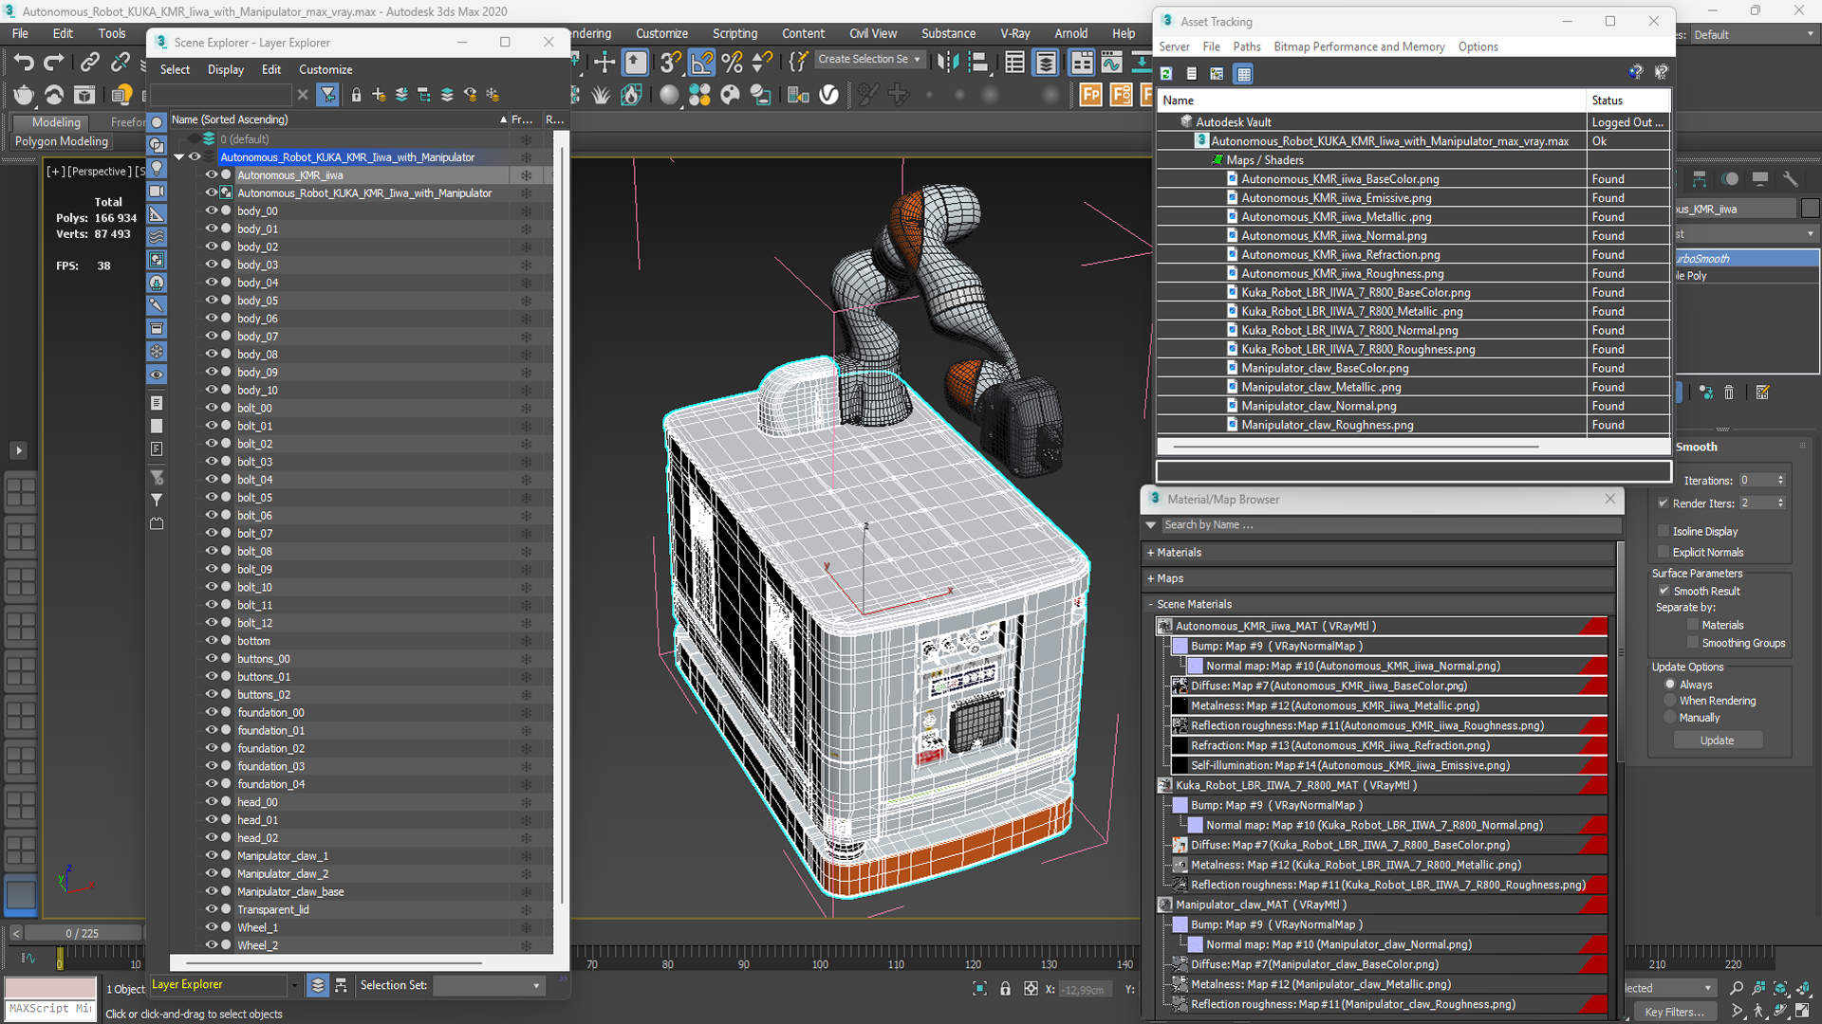This screenshot has width=1822, height=1024.
Task: Enable the Explicit Normals checkbox
Action: [1663, 552]
